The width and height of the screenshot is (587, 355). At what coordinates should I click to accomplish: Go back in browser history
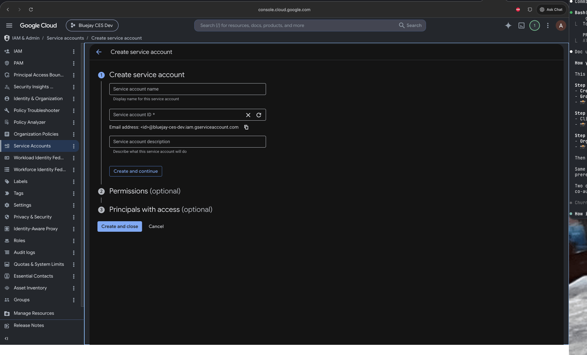point(8,10)
